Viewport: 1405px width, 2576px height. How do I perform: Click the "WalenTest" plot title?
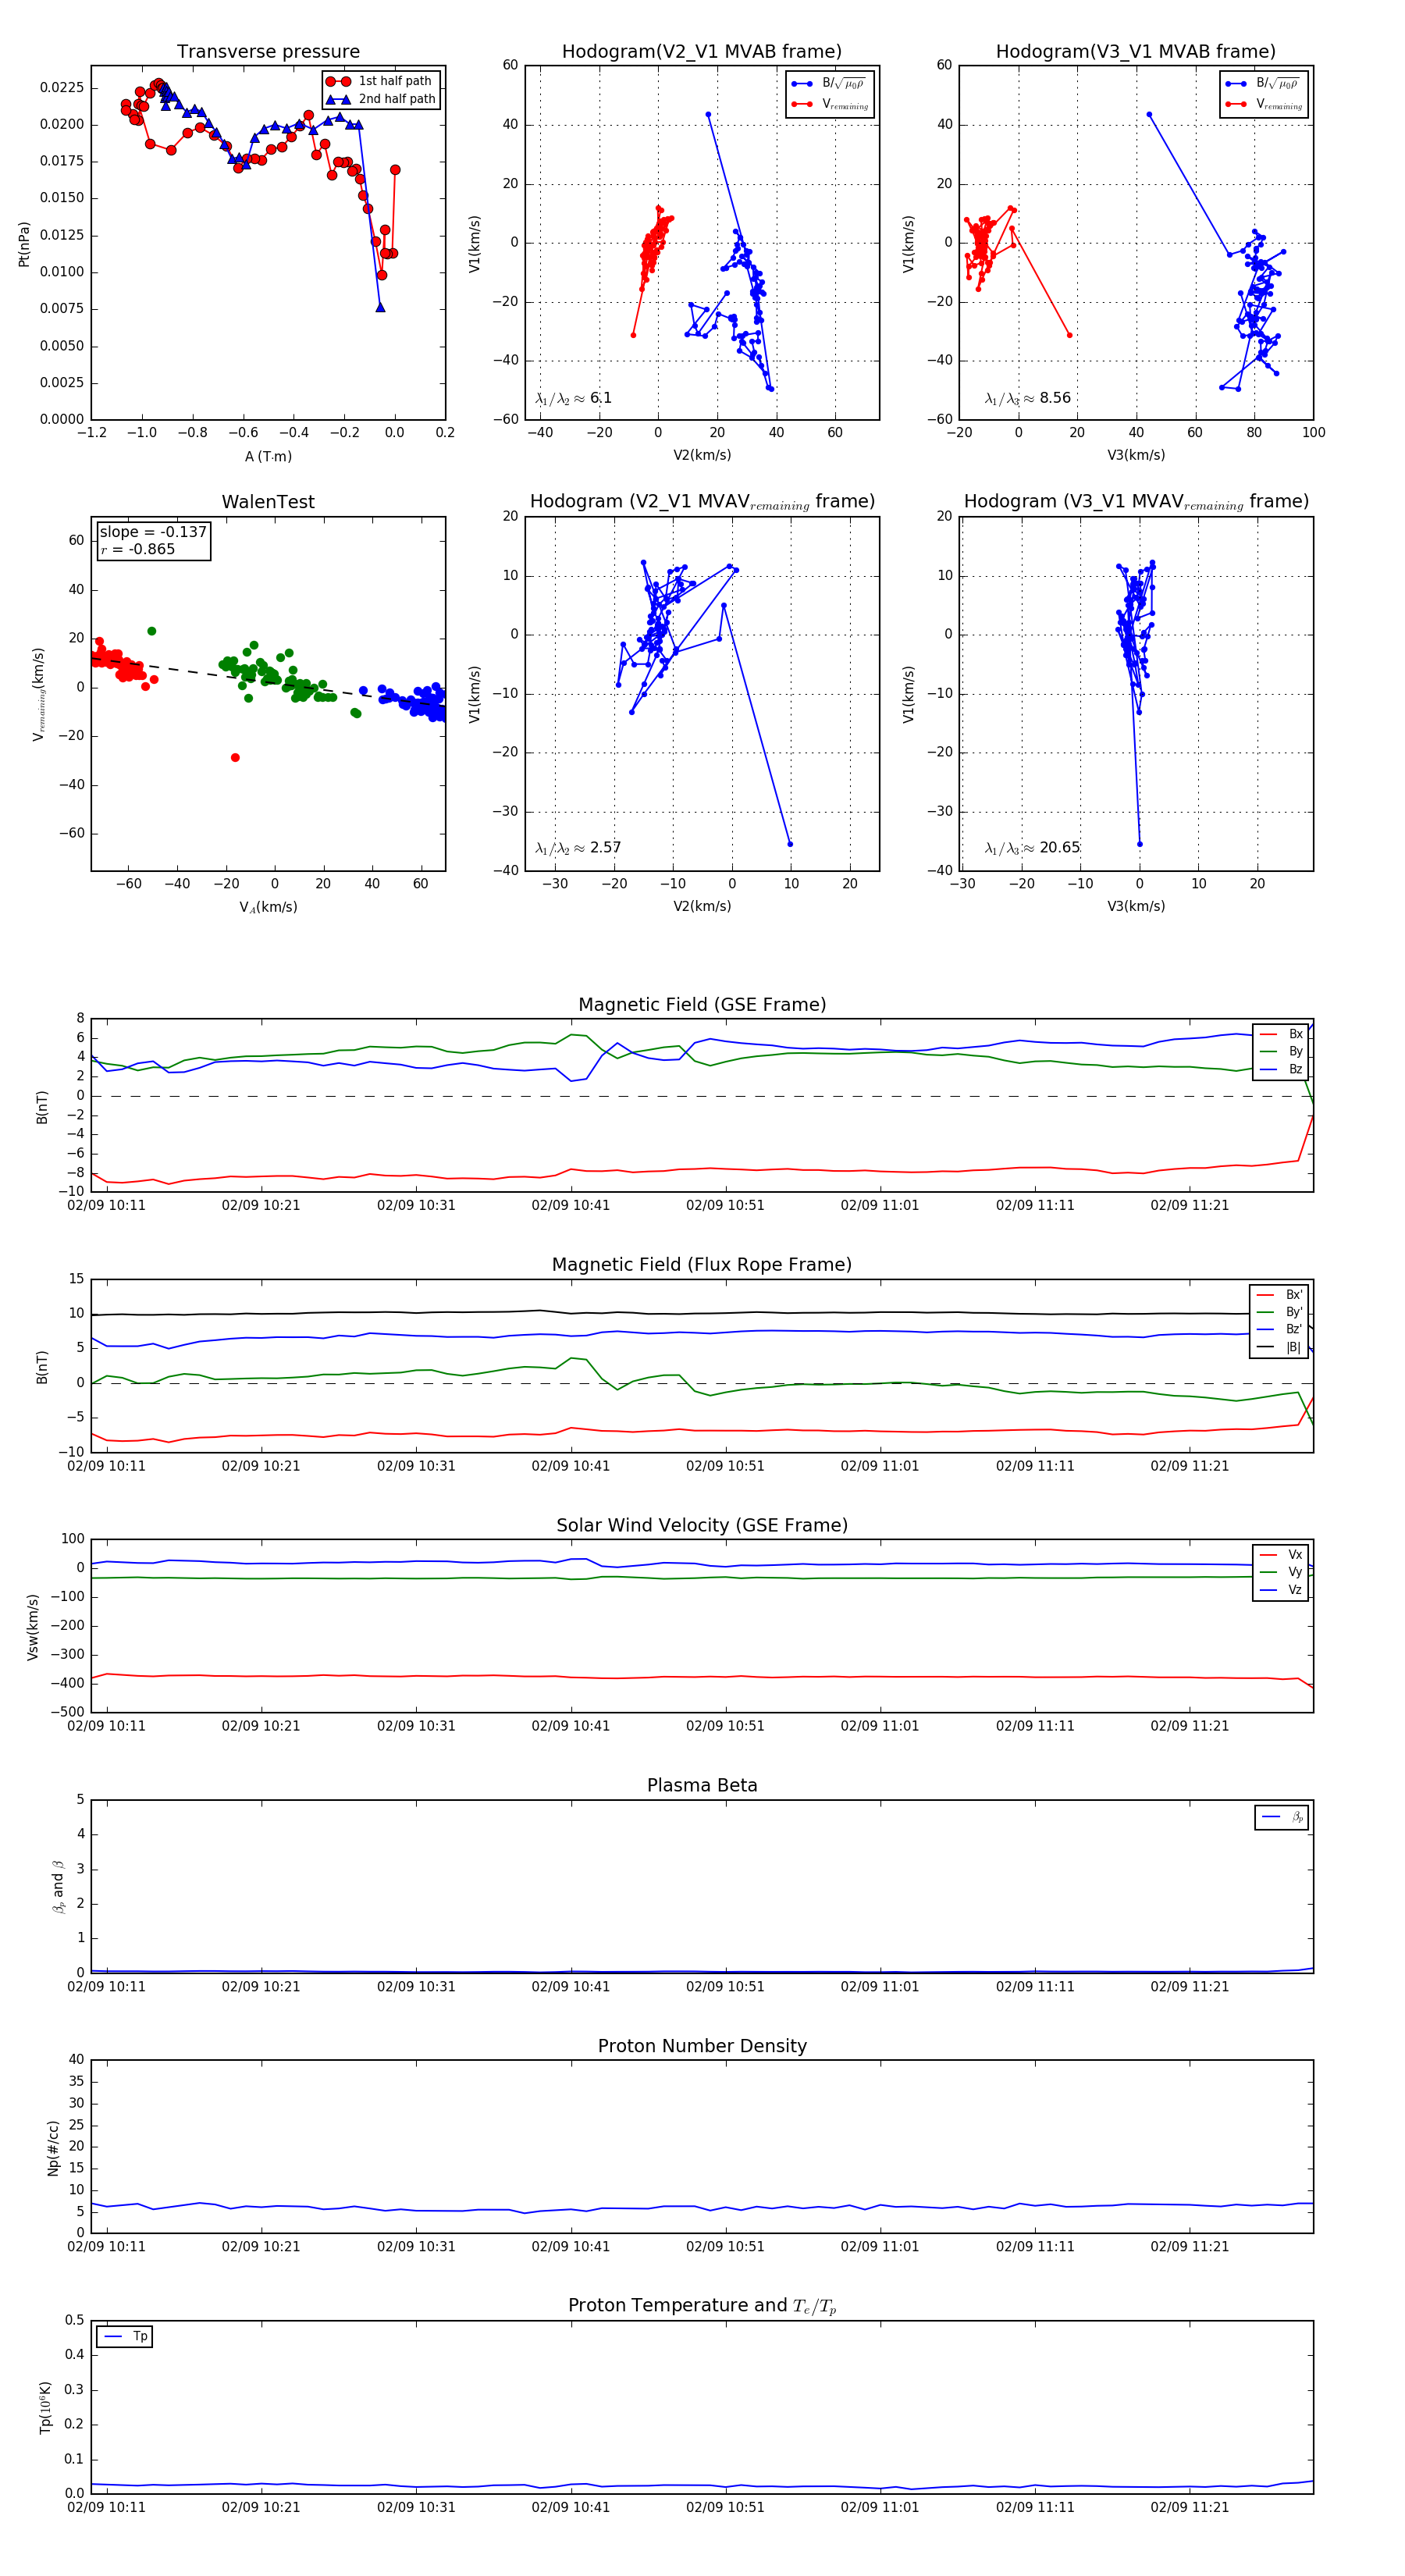[268, 502]
